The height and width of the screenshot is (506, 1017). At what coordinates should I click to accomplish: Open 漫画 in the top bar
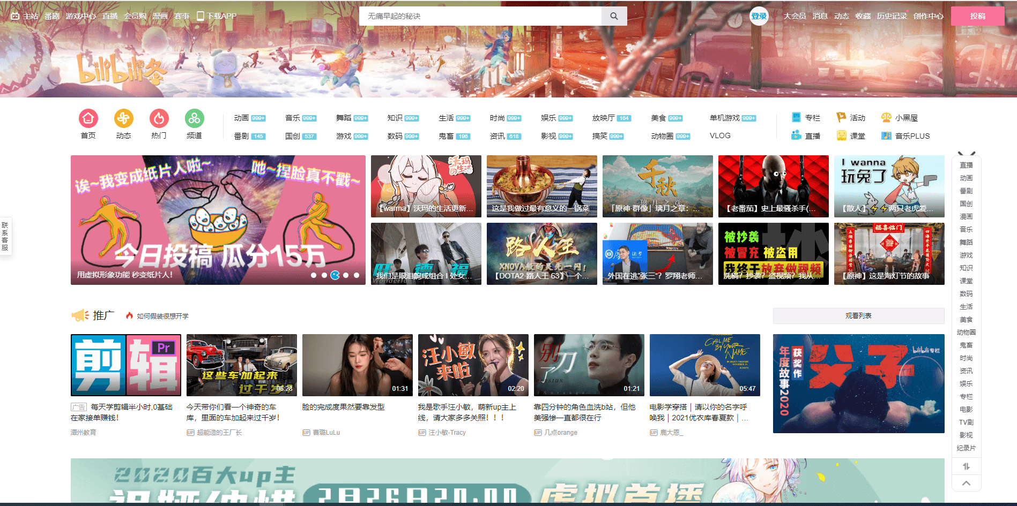click(x=160, y=16)
